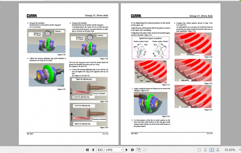
Task: Click the 'Reduction of backlash' pinion figure
Action: pyautogui.click(x=89, y=114)
